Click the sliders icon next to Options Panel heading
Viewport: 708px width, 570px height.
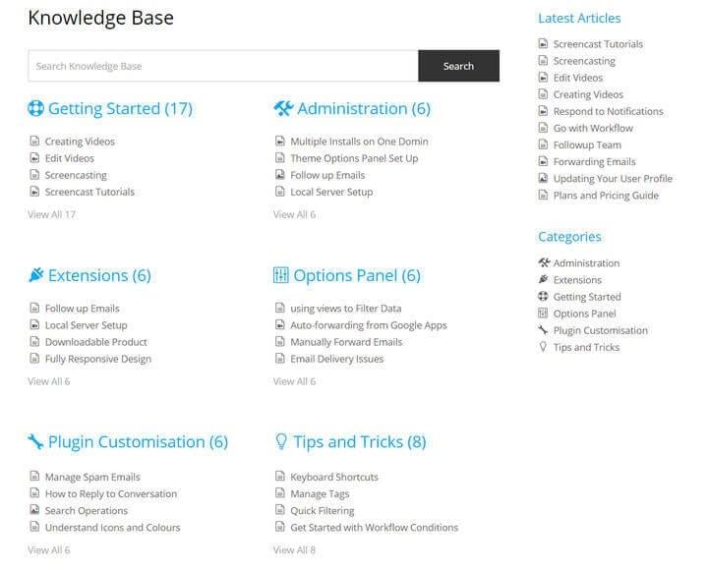coord(281,276)
